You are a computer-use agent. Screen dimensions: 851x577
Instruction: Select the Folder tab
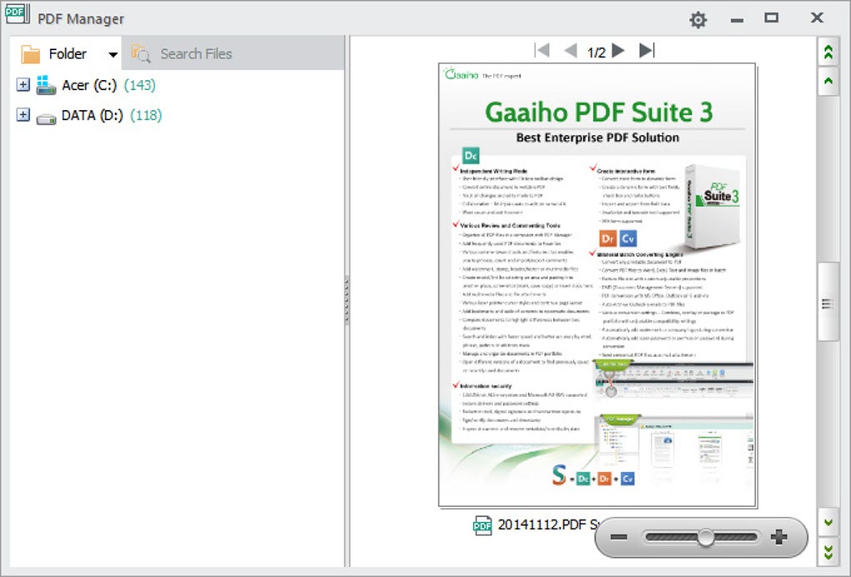point(66,53)
